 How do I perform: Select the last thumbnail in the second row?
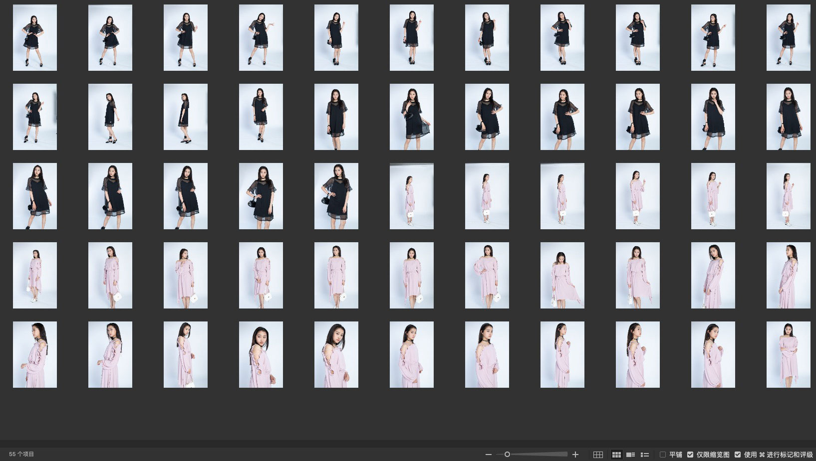788,117
